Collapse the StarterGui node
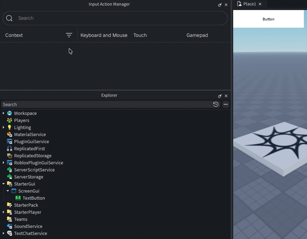The width and height of the screenshot is (307, 239). tap(3, 184)
